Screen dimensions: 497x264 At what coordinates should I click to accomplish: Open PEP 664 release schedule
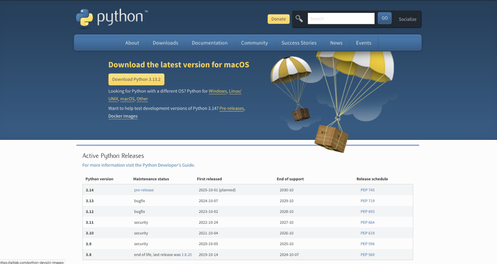click(x=367, y=222)
